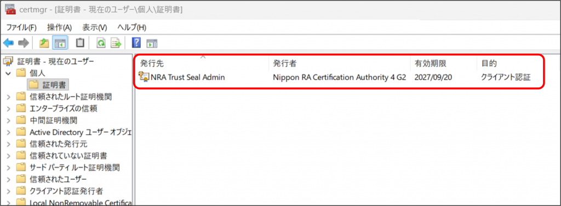This screenshot has height=206, width=561.
Task: Select クライアント認証発行者 in tree
Action: coord(66,191)
